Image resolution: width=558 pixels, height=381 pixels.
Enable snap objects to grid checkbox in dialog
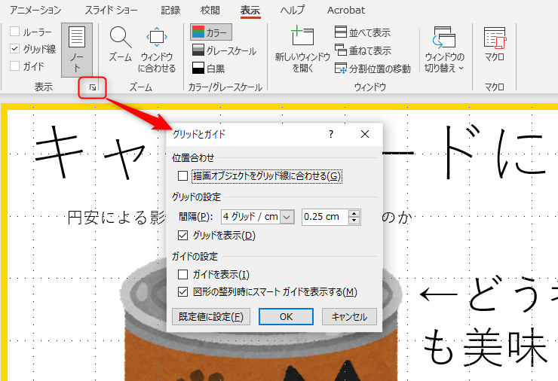182,176
